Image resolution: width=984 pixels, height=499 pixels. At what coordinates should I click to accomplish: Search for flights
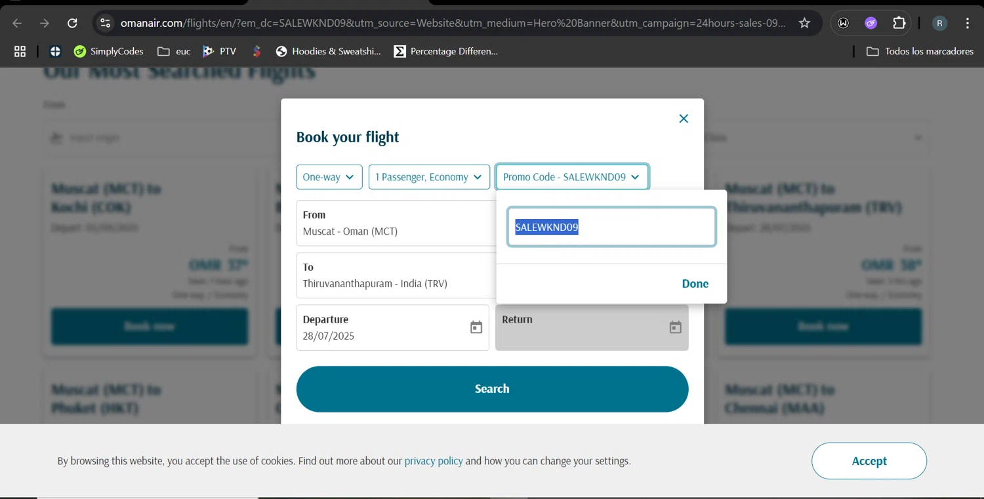(x=492, y=389)
